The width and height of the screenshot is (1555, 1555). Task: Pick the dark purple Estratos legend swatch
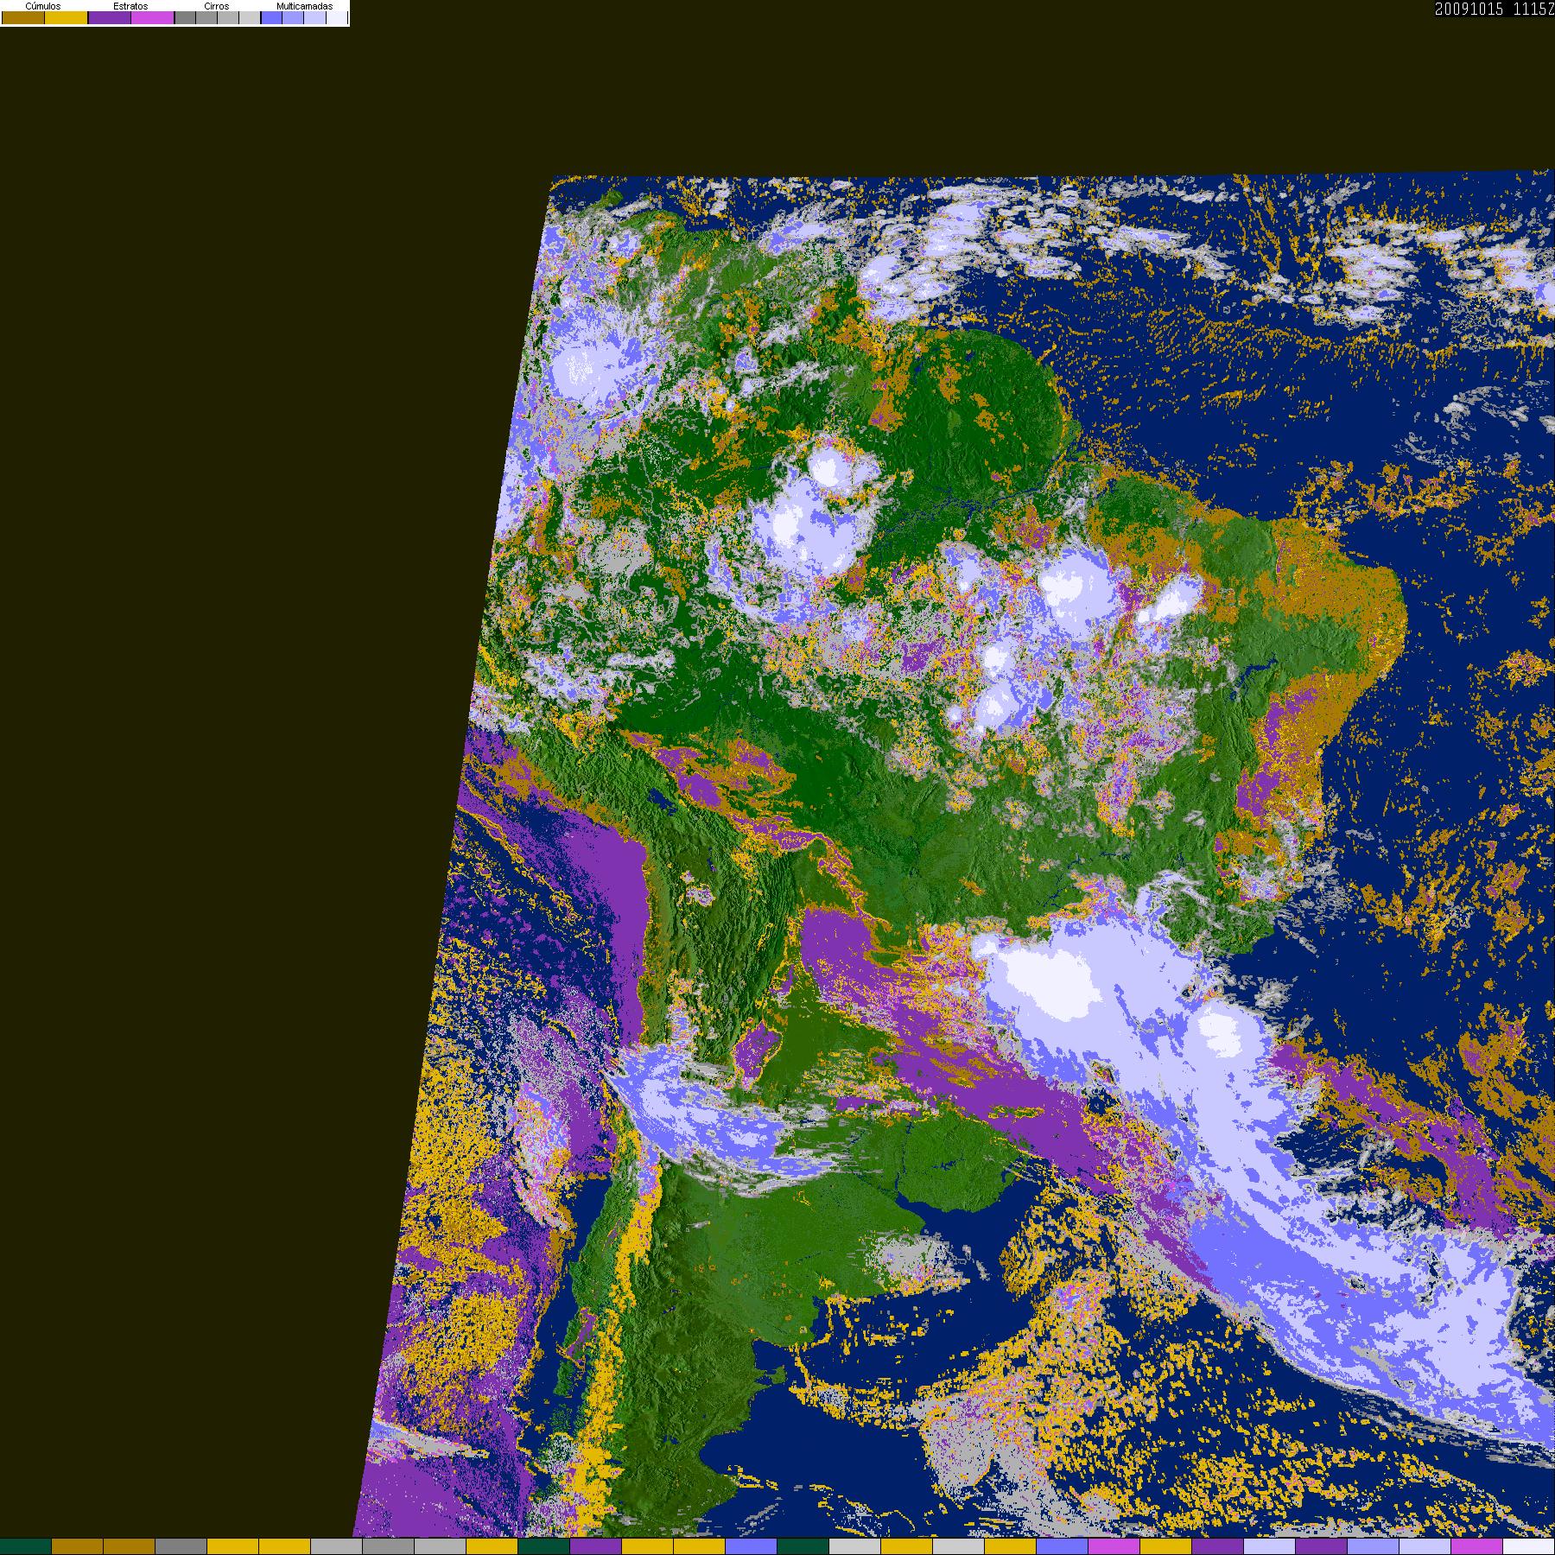coord(110,17)
